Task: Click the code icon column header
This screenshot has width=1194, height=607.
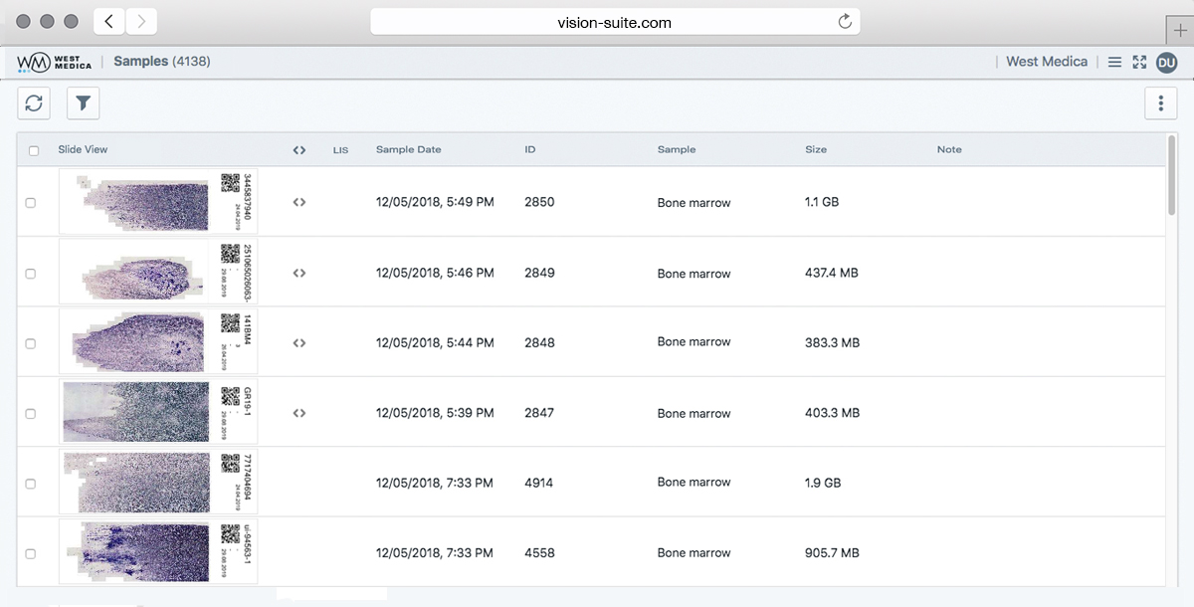Action: (x=298, y=150)
